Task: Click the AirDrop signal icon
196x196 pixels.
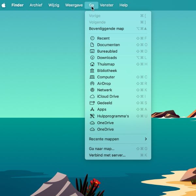Action: 92,84
